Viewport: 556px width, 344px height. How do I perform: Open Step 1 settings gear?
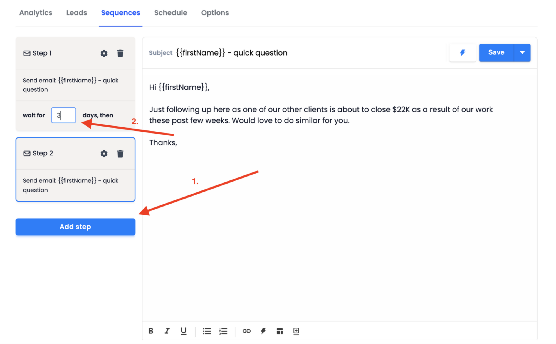pos(104,53)
